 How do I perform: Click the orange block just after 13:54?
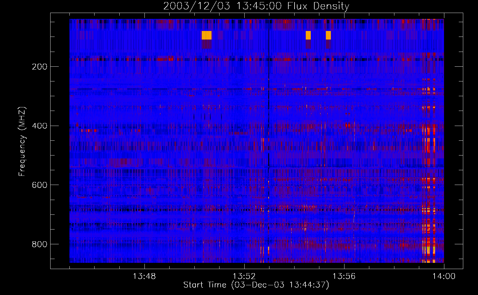[x=308, y=35]
